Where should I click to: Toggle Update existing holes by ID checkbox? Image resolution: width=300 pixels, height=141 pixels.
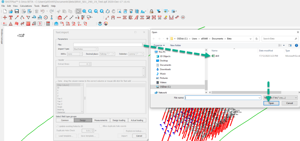pyautogui.click(x=57, y=126)
